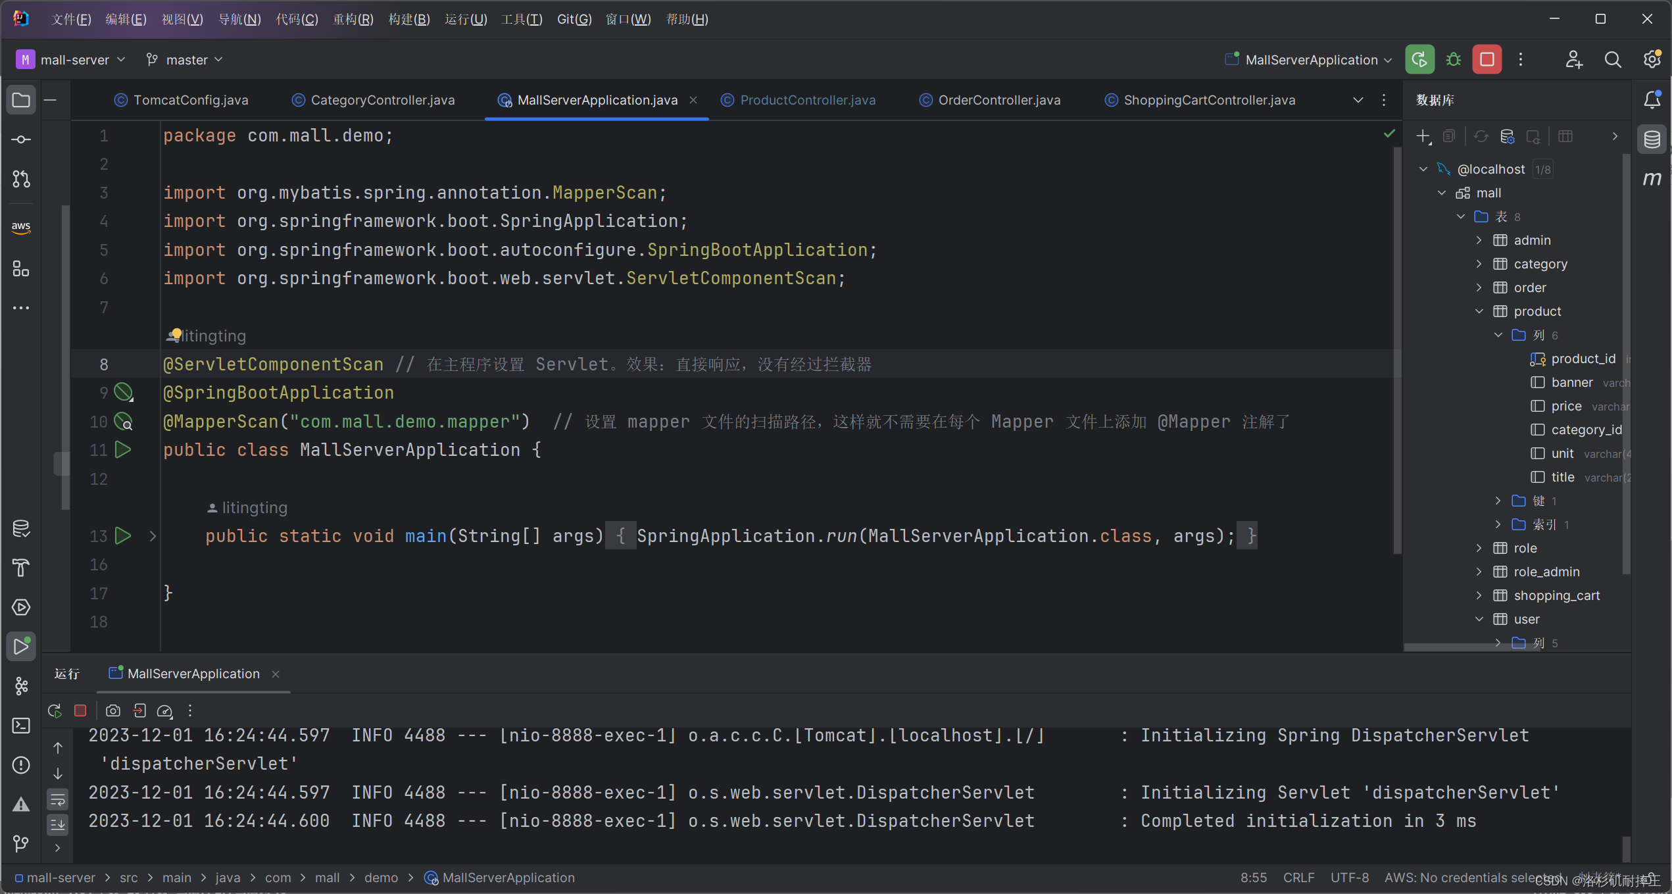The height and width of the screenshot is (894, 1672).
Task: Open the Pull Requests tool window
Action: 21,179
